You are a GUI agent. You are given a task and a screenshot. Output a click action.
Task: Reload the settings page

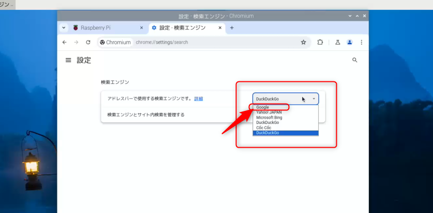coord(88,42)
